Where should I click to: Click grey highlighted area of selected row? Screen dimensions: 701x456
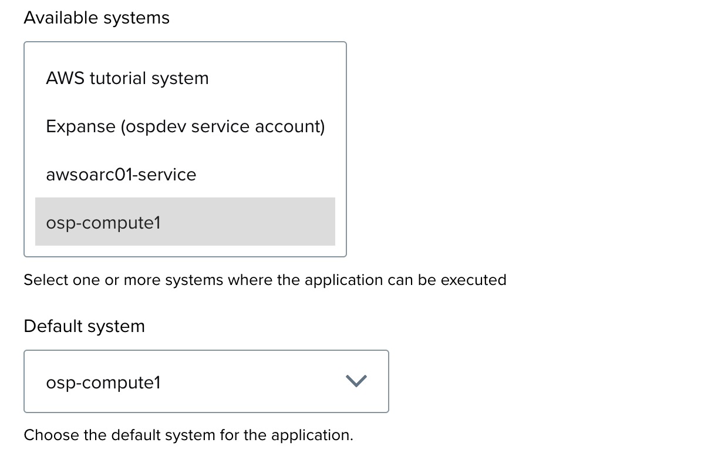pos(252,223)
